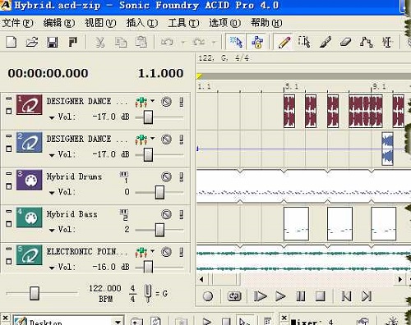Click Hybrid Drums MIDI track icon

[x=30, y=180]
